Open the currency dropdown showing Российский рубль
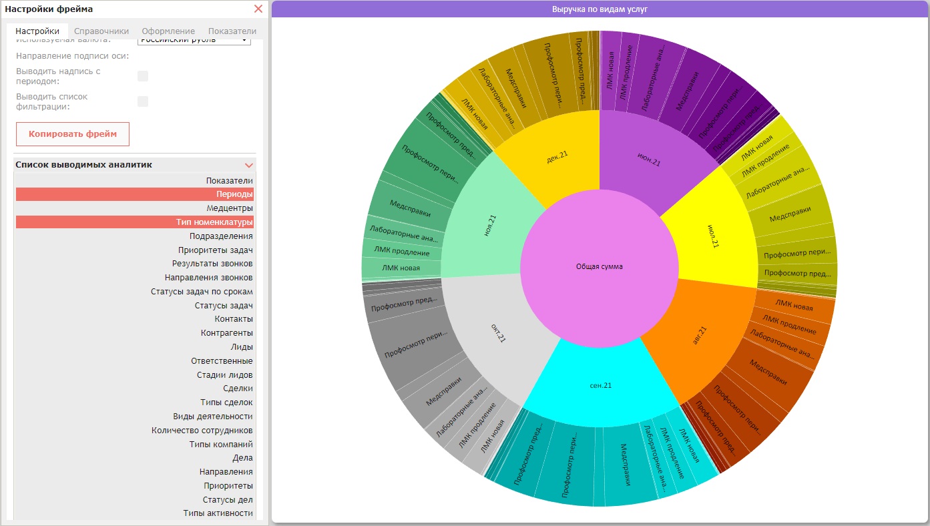The width and height of the screenshot is (930, 526). pyautogui.click(x=194, y=40)
